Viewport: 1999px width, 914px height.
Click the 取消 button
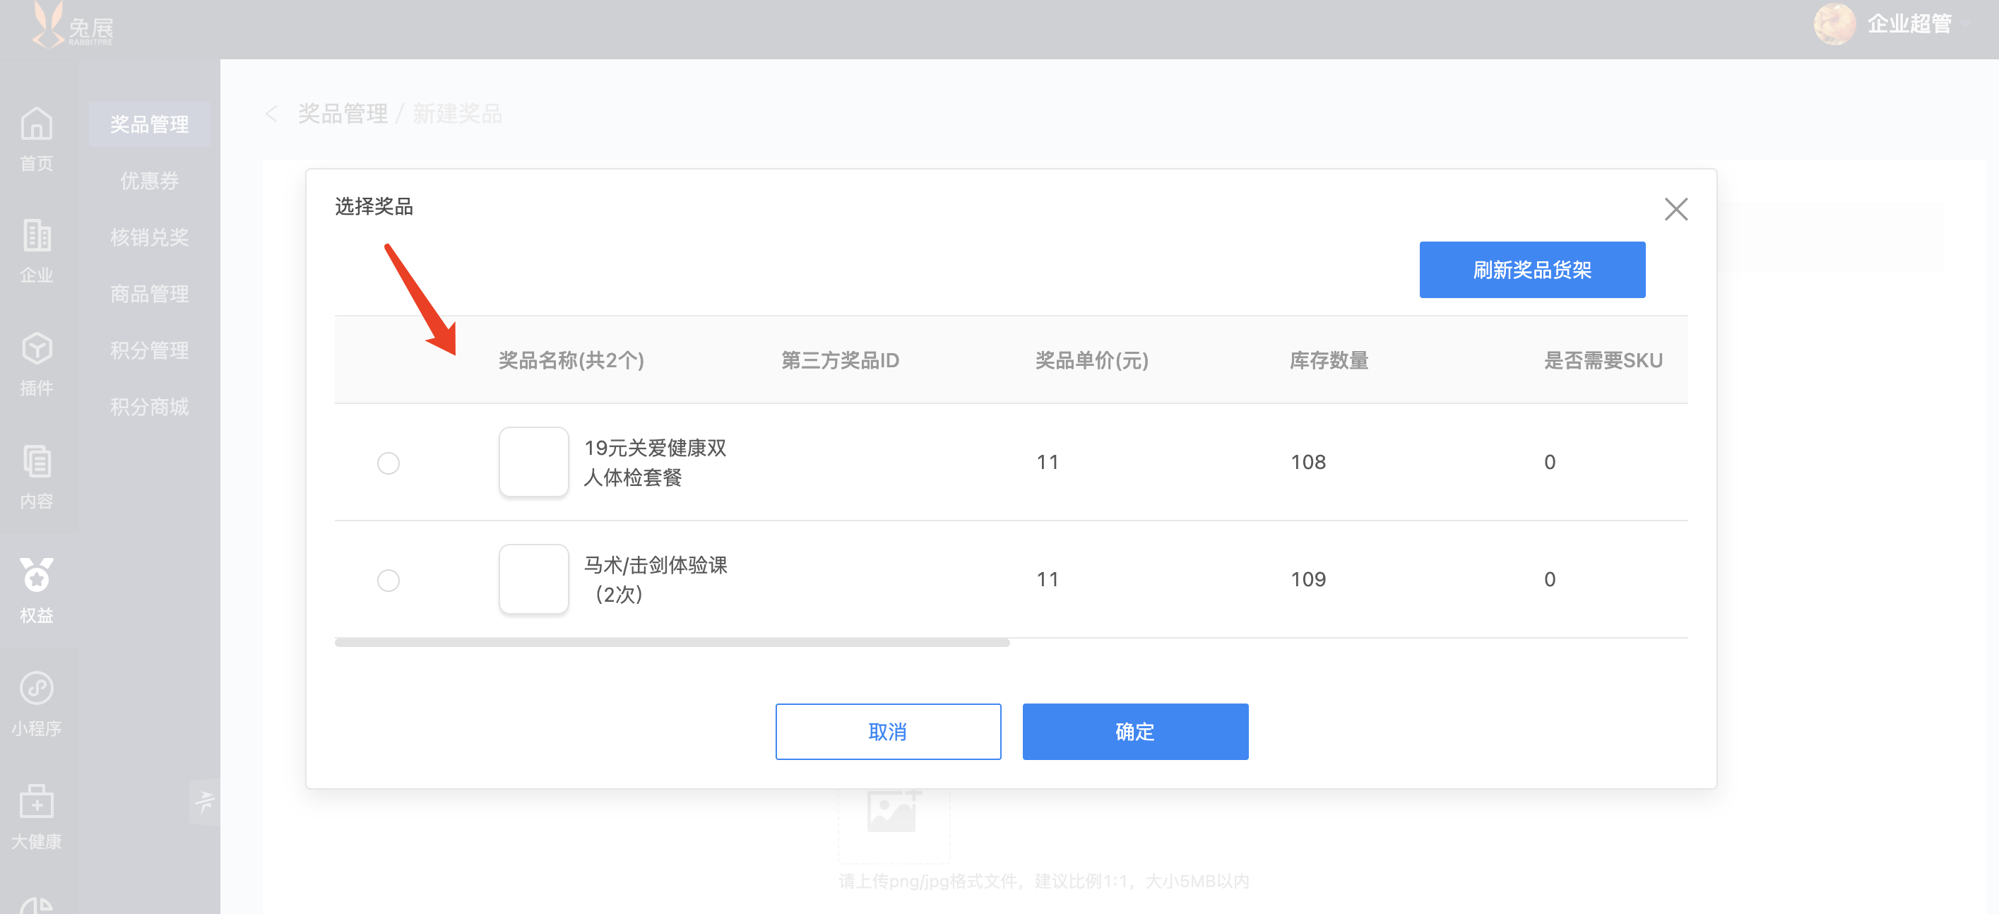point(888,732)
